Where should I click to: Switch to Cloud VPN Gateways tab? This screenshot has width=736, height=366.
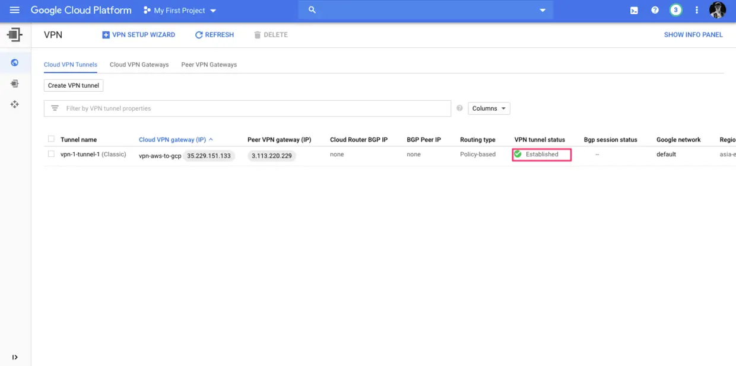(x=139, y=65)
